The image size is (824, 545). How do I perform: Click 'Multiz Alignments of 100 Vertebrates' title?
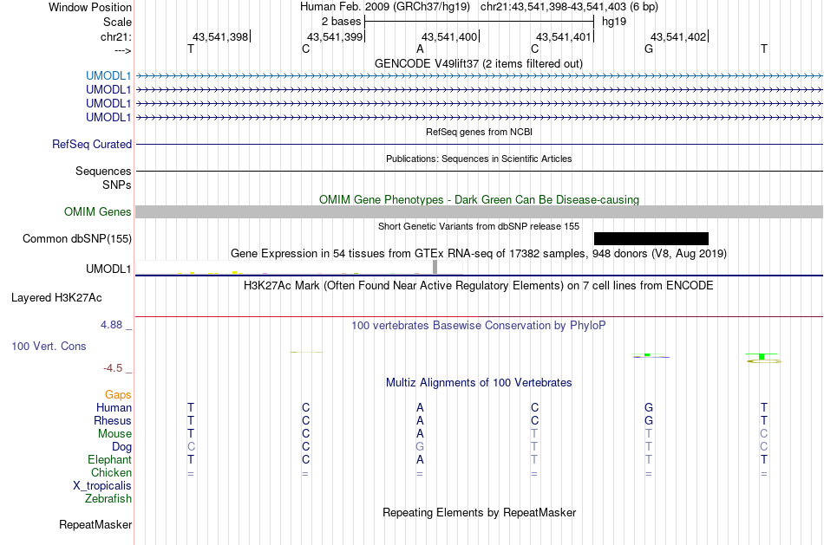coord(479,383)
